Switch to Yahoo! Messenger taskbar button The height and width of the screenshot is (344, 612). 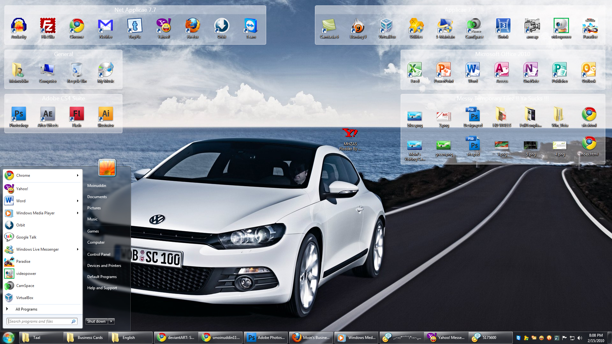[x=446, y=338]
